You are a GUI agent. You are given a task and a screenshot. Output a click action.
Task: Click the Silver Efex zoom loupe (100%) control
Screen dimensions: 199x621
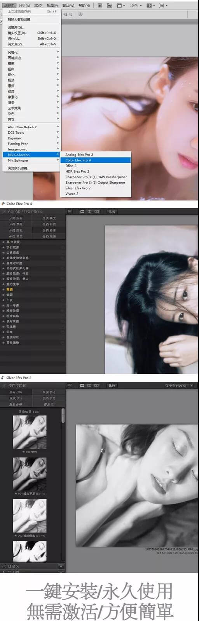tap(176, 386)
